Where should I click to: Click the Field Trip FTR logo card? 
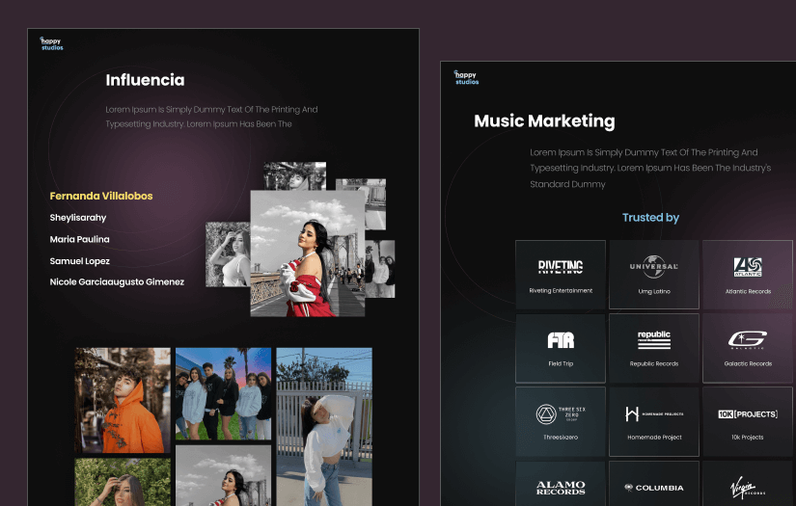click(561, 348)
